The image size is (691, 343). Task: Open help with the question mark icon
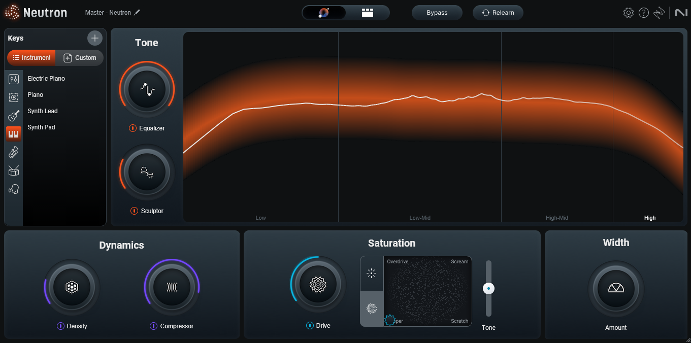pos(644,13)
